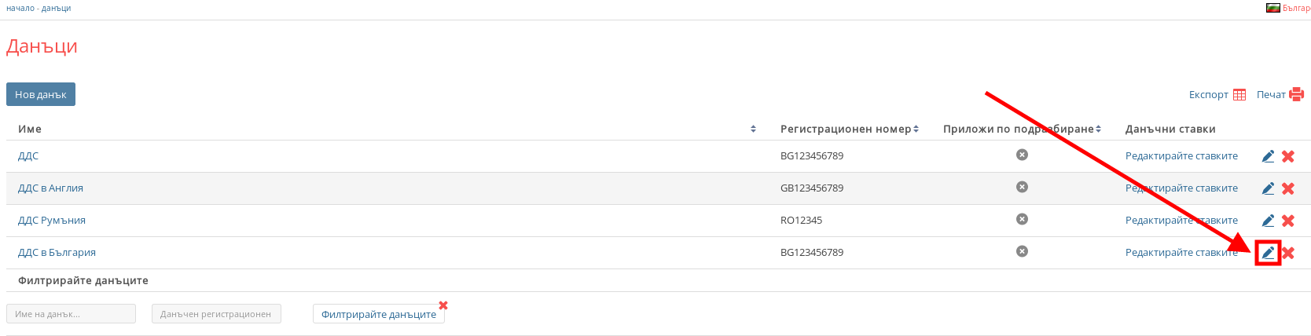The image size is (1311, 336).
Task: Delete the ДДС tax row
Action: pyautogui.click(x=1288, y=156)
